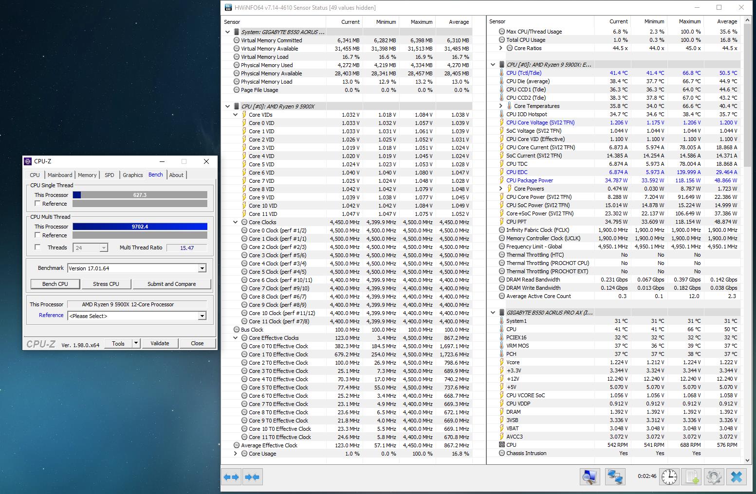This screenshot has width=756, height=494.
Task: Collapse the Core Effective Clocks group
Action: coord(236,338)
